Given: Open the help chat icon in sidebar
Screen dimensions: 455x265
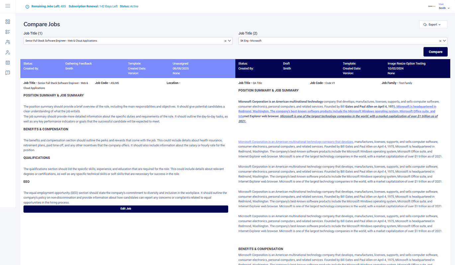Looking at the screenshot, I should (7, 73).
